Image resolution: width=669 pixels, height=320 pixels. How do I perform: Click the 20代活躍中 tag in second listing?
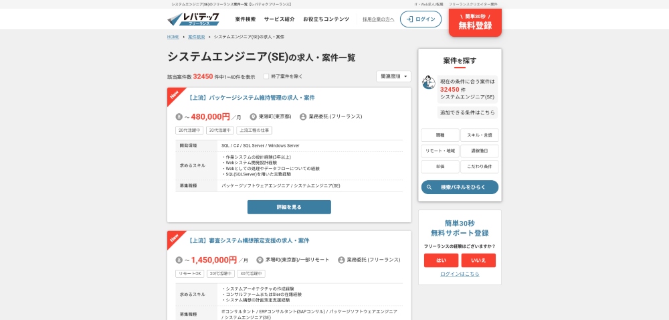[221, 274]
